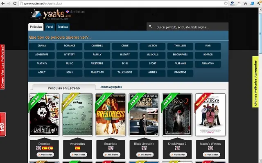Select the HORROR genre button

click(x=208, y=55)
